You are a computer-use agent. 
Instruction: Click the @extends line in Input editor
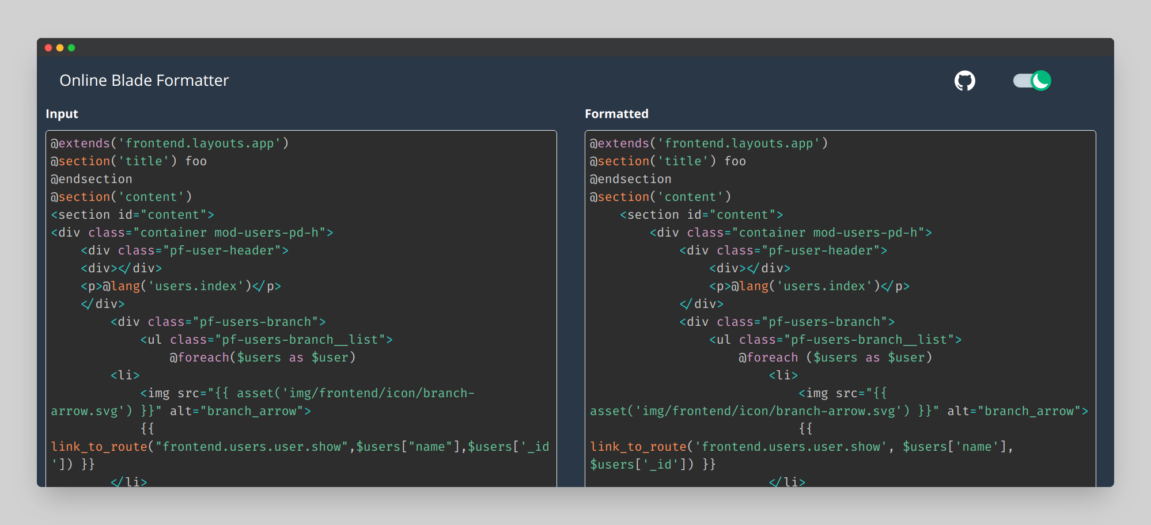click(x=169, y=143)
